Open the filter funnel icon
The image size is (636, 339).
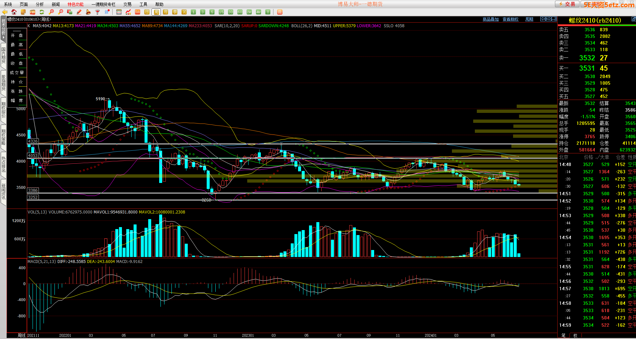point(98,12)
